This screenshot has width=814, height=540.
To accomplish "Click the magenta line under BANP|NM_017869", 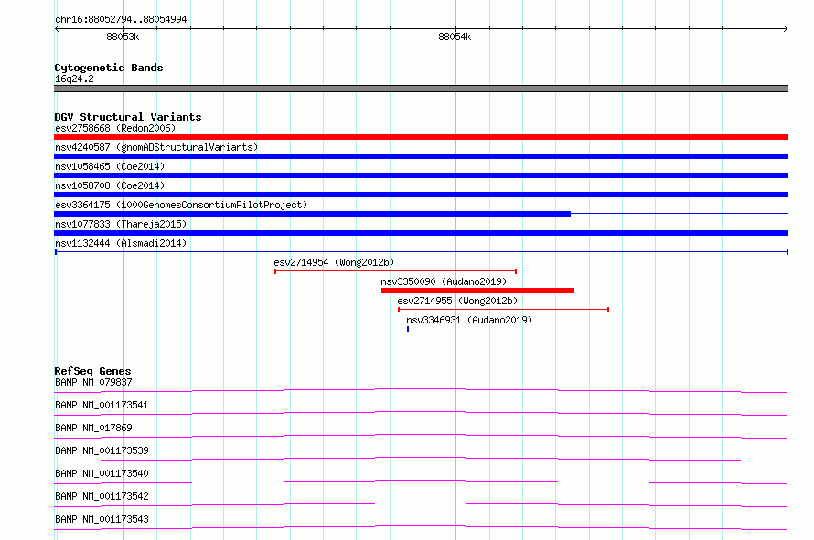I will pyautogui.click(x=421, y=436).
